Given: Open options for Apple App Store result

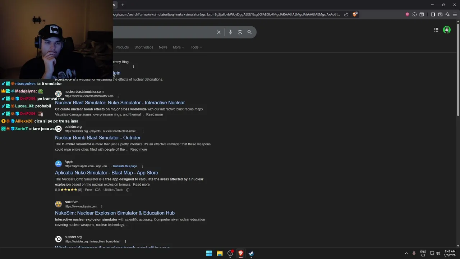Looking at the screenshot, I should point(142,166).
